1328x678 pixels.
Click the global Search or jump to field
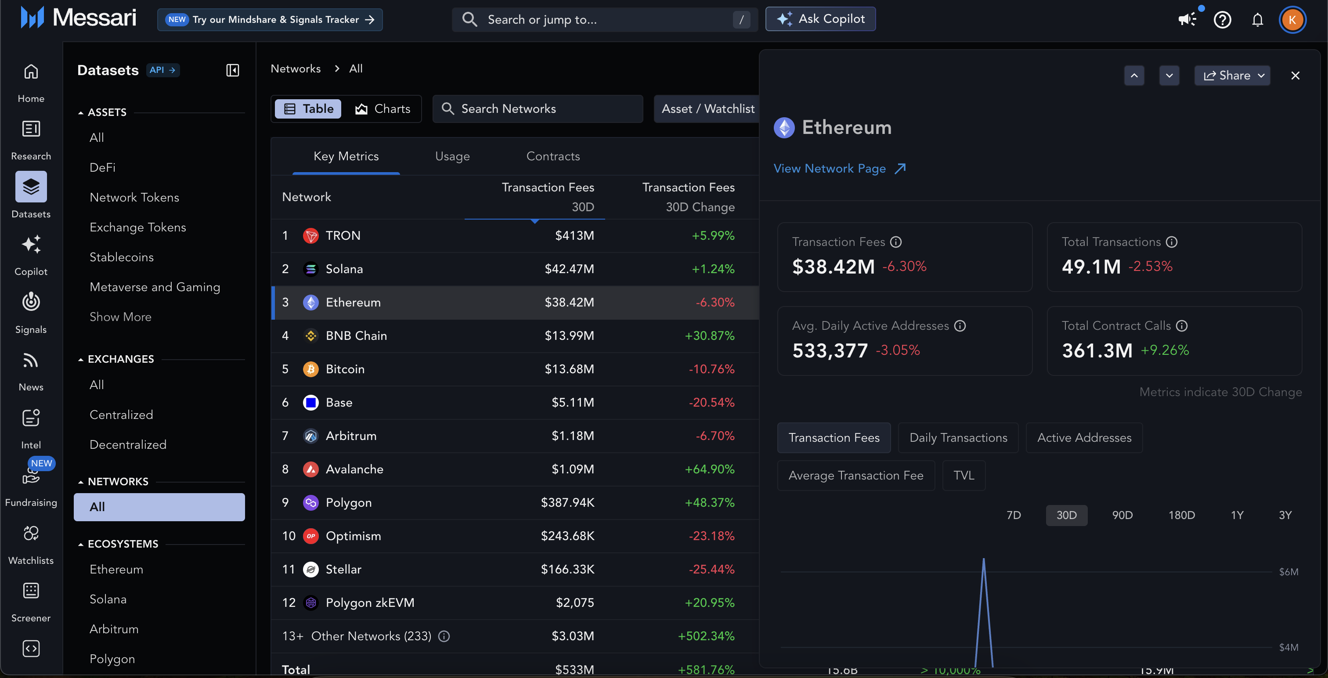(605, 20)
